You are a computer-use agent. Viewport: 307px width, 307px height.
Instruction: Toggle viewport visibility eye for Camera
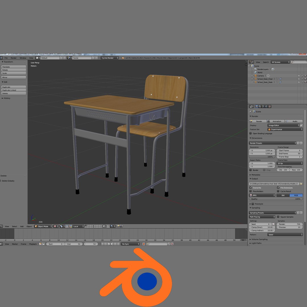point(299,76)
